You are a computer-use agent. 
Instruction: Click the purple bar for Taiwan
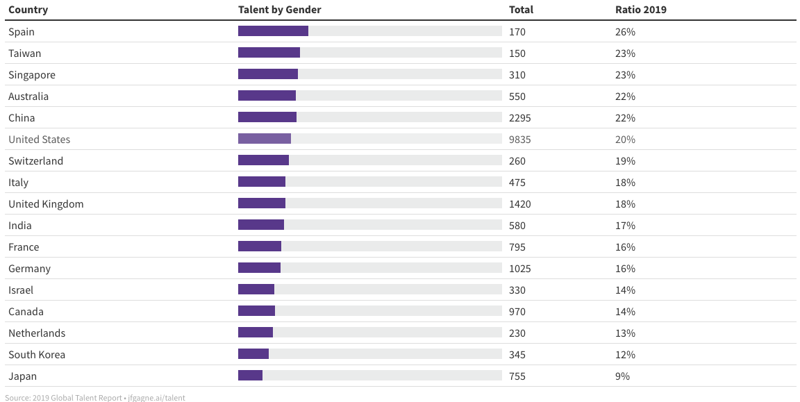tap(269, 53)
